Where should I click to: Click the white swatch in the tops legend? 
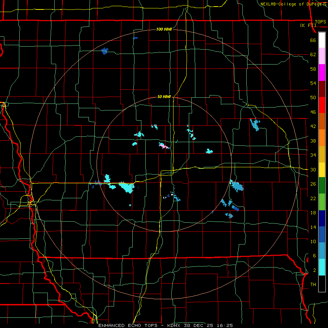pyautogui.click(x=322, y=40)
